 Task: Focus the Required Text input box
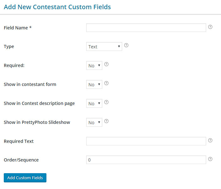pos(146,141)
